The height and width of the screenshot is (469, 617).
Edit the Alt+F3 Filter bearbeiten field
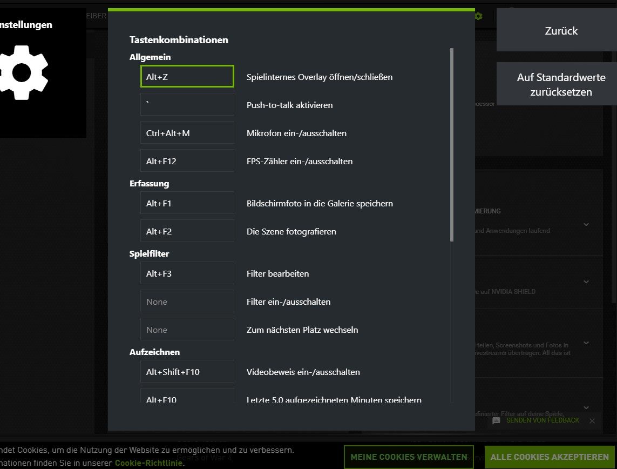tap(187, 273)
